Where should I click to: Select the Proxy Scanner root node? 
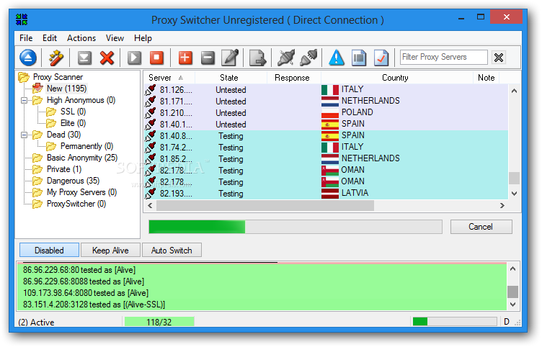click(x=58, y=77)
